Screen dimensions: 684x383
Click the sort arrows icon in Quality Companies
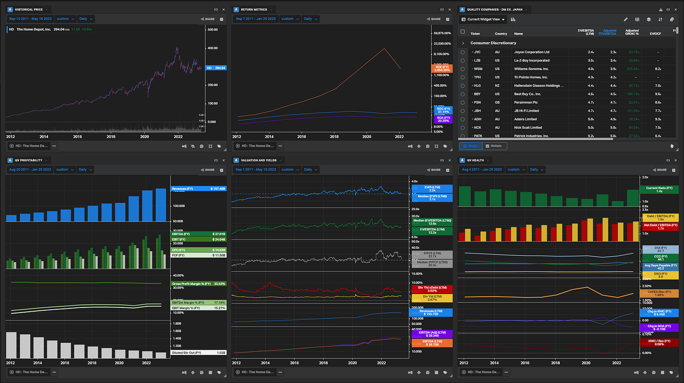[x=660, y=19]
